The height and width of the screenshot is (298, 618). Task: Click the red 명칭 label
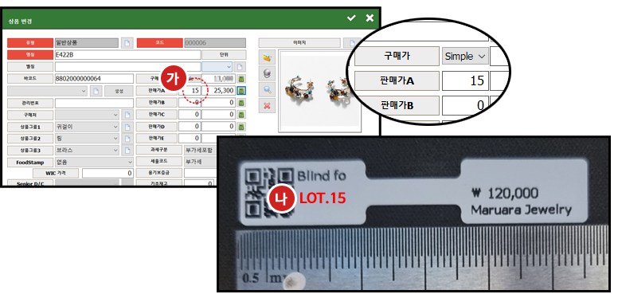tap(30, 55)
